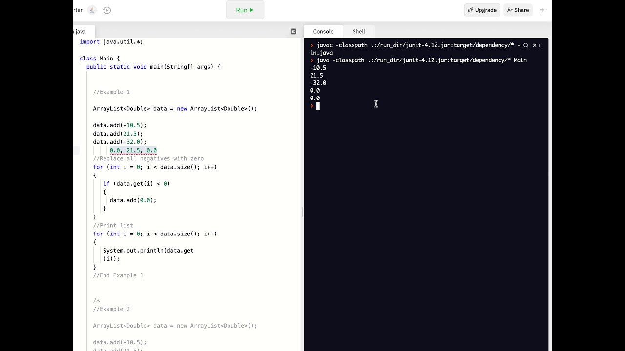Run the Java program
This screenshot has height=351, width=625.
pos(245,10)
